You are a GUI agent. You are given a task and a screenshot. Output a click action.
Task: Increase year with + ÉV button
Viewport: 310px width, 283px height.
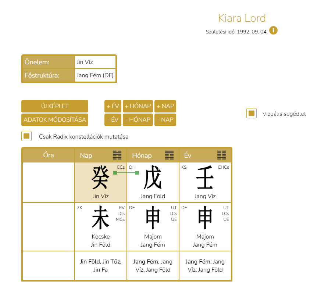click(x=113, y=106)
